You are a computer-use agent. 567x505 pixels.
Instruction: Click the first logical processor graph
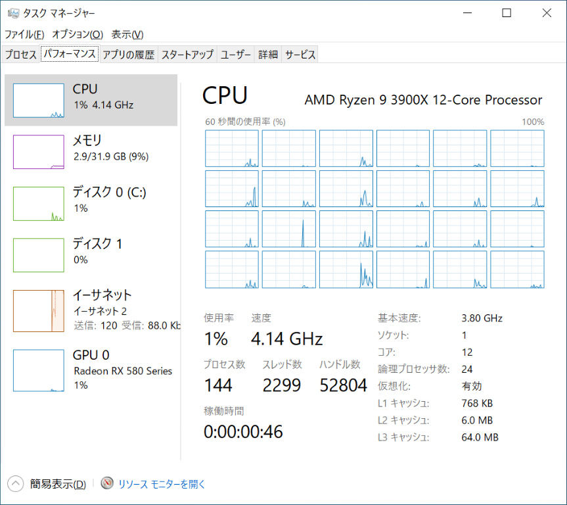pyautogui.click(x=232, y=148)
